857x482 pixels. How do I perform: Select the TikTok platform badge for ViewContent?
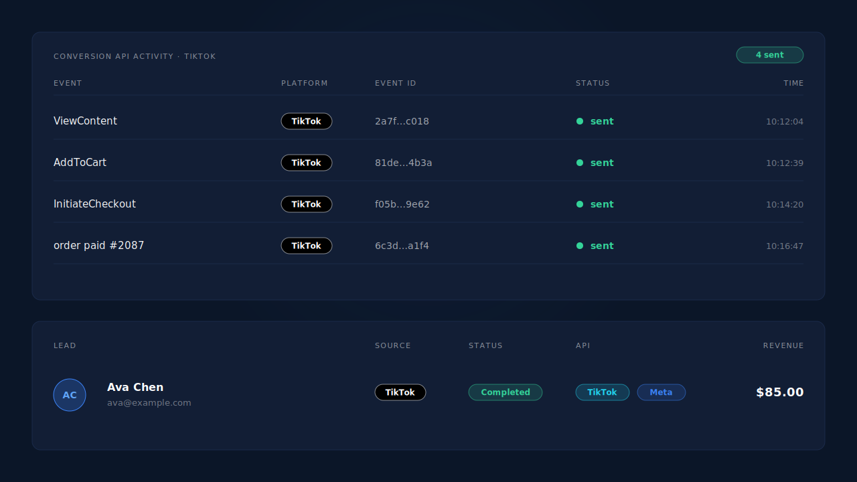[307, 121]
